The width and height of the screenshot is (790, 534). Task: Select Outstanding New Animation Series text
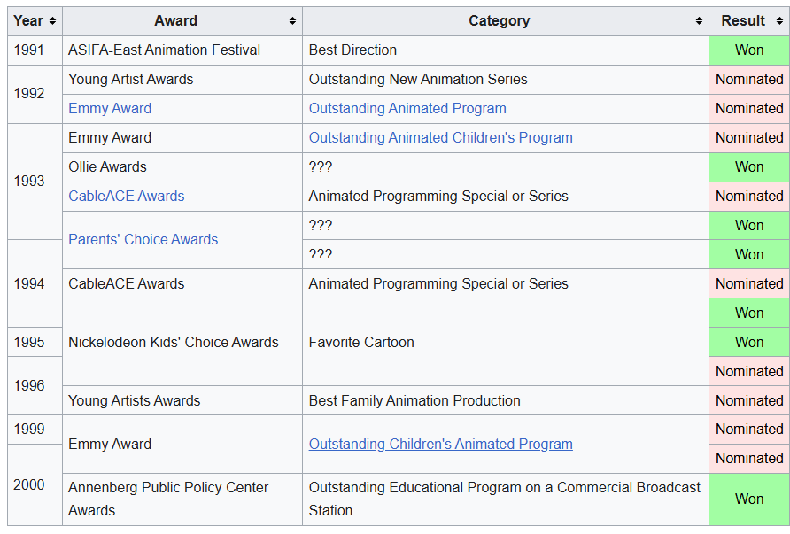418,79
